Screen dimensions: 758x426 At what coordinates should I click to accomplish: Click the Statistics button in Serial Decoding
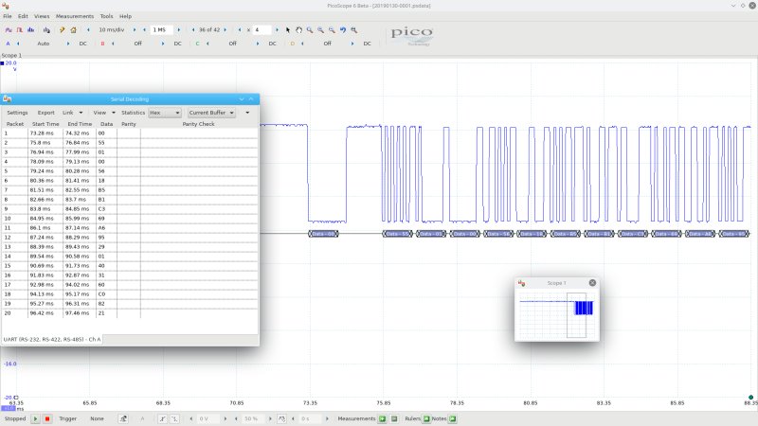[x=134, y=113]
